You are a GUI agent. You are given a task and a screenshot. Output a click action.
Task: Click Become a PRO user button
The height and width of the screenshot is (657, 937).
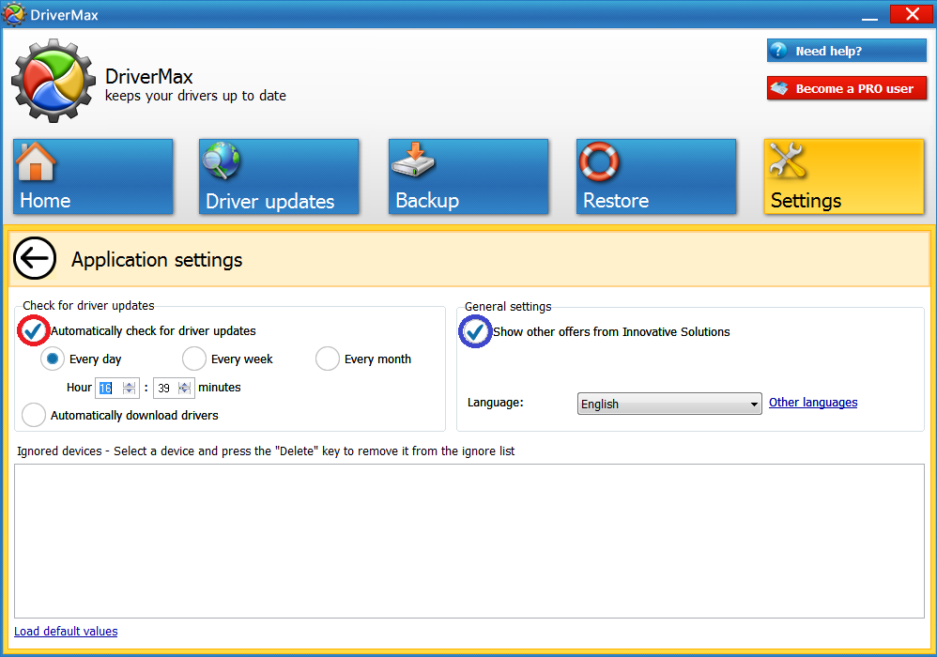pos(847,88)
